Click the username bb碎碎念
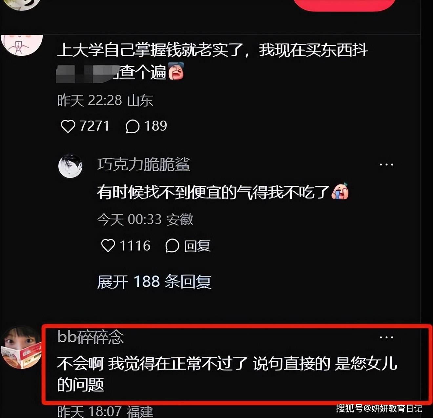Image resolution: width=433 pixels, height=418 pixels. coord(91,336)
